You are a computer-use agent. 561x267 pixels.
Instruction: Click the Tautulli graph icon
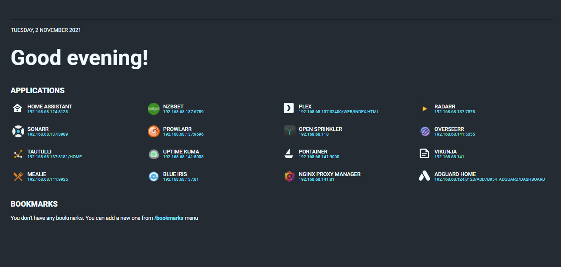pyautogui.click(x=18, y=154)
